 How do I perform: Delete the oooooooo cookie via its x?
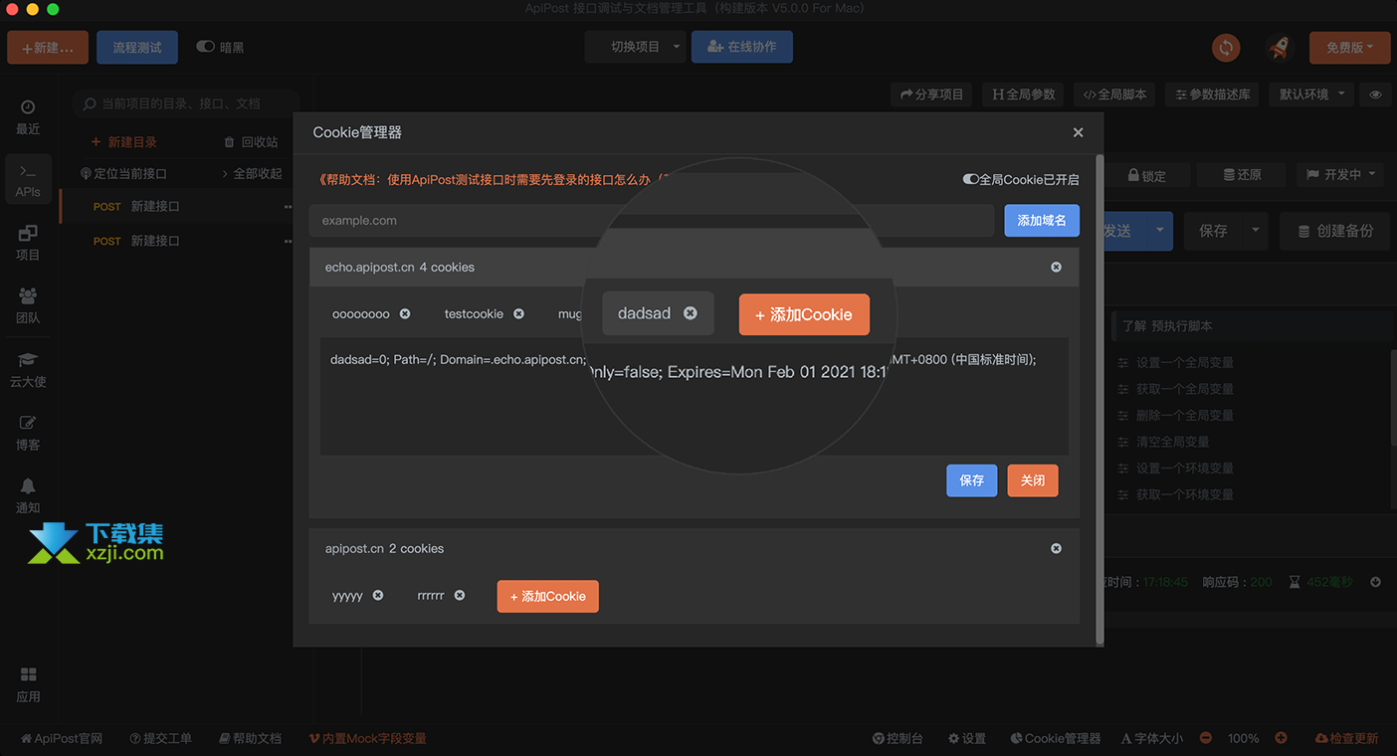(405, 313)
